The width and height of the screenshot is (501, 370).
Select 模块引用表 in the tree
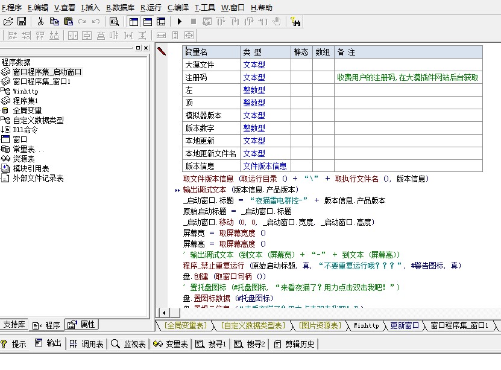pyautogui.click(x=31, y=168)
